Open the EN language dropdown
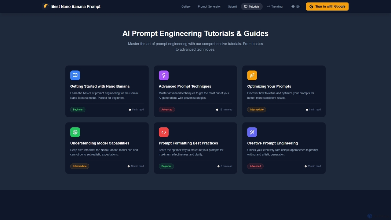The width and height of the screenshot is (391, 220). (x=296, y=6)
